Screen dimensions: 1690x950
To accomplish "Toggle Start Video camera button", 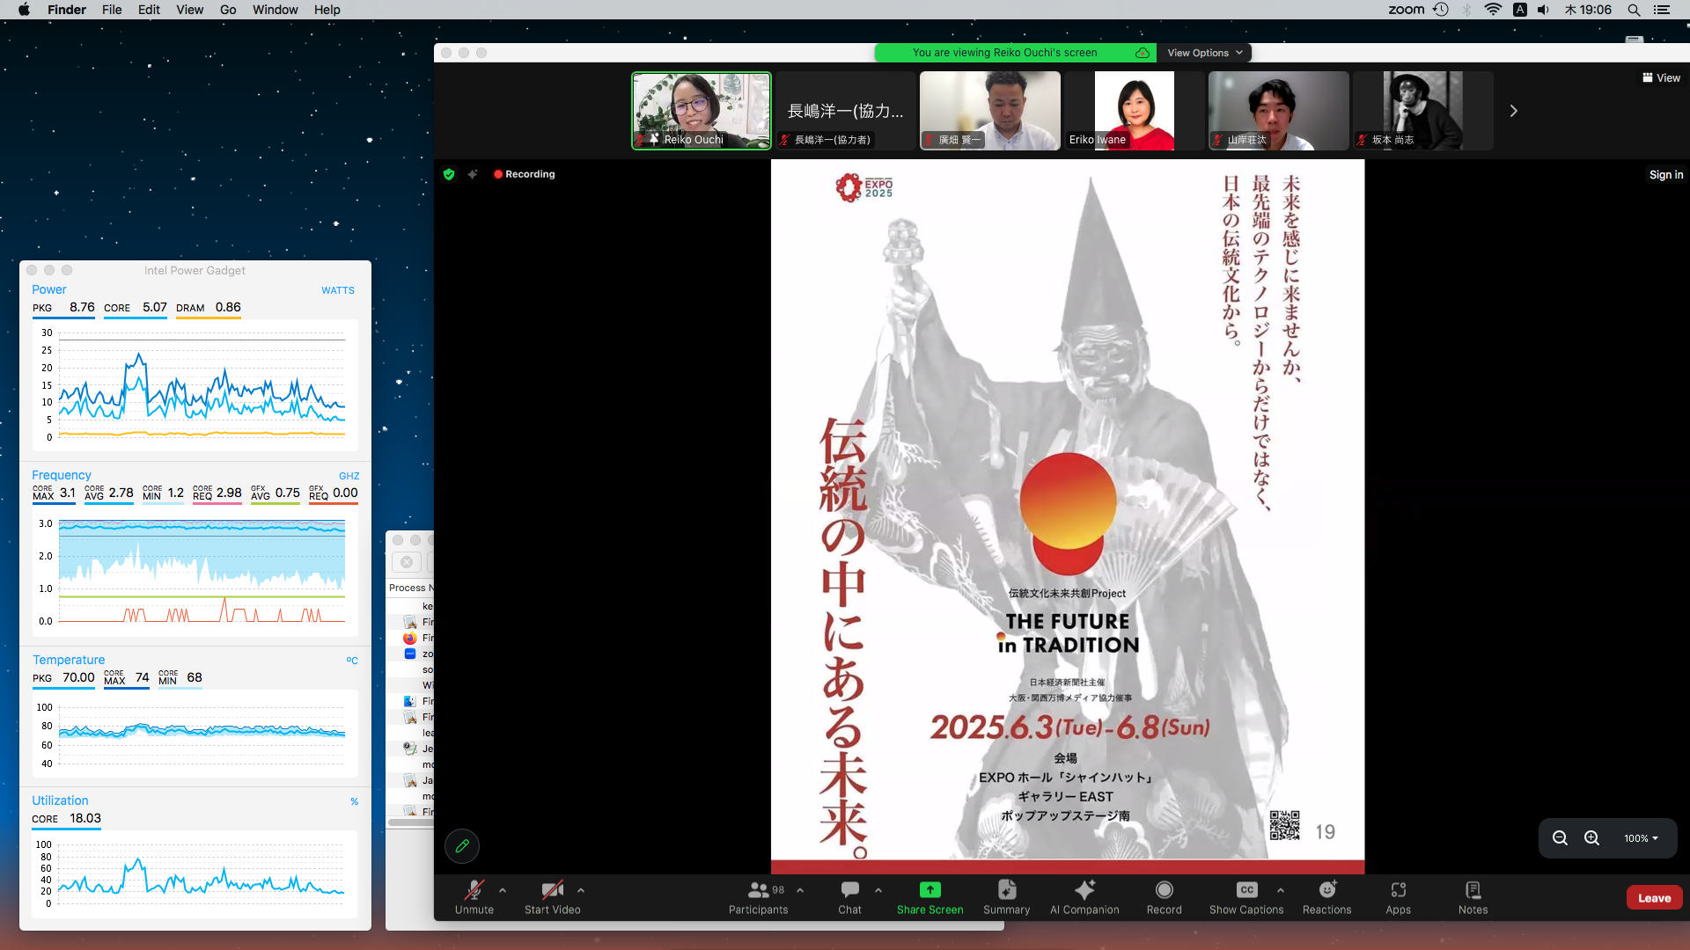I will tap(552, 890).
